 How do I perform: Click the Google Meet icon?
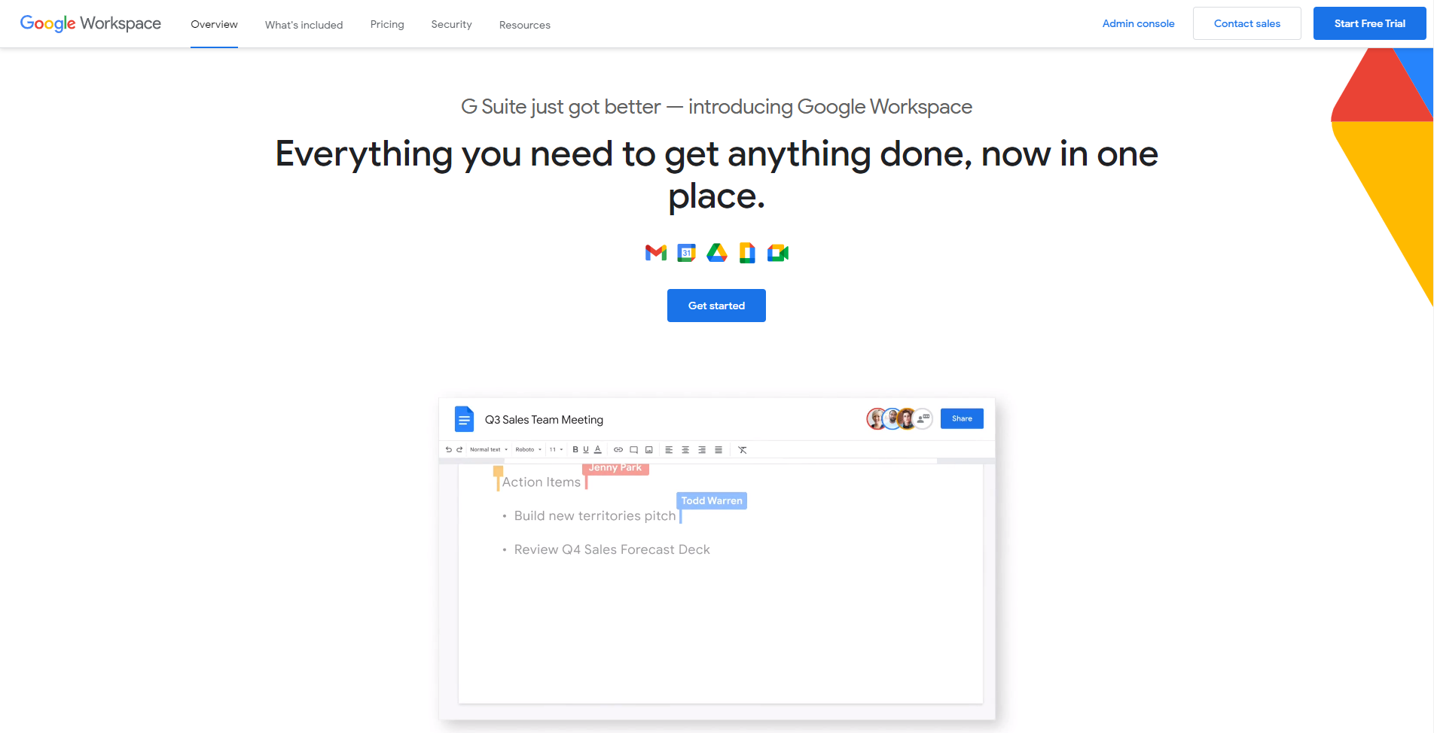coord(778,253)
